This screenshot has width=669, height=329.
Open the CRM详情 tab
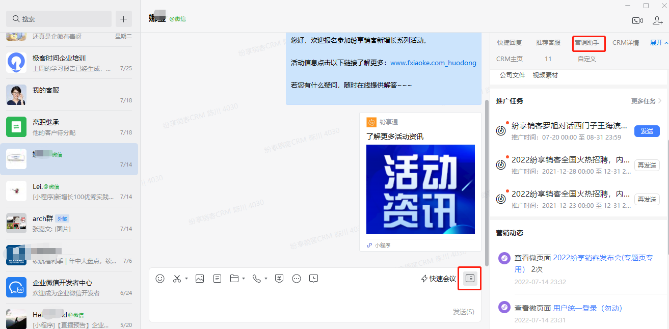(626, 43)
